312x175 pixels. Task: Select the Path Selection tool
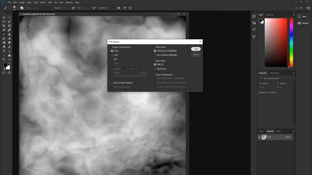[x=9, y=51]
